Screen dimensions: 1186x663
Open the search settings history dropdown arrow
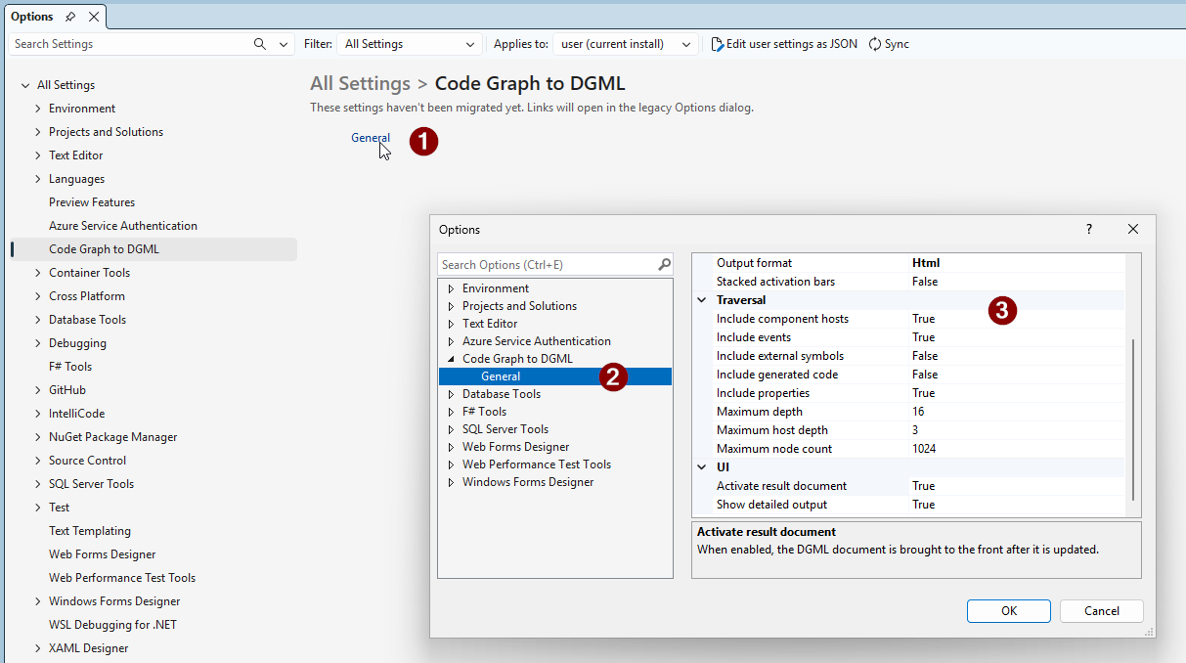[x=285, y=44]
